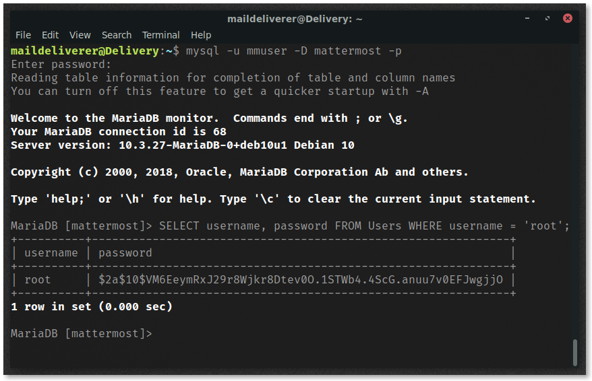Click the terminal vertical scrollbar handle
Screen dimensions: 592x381
(575, 352)
